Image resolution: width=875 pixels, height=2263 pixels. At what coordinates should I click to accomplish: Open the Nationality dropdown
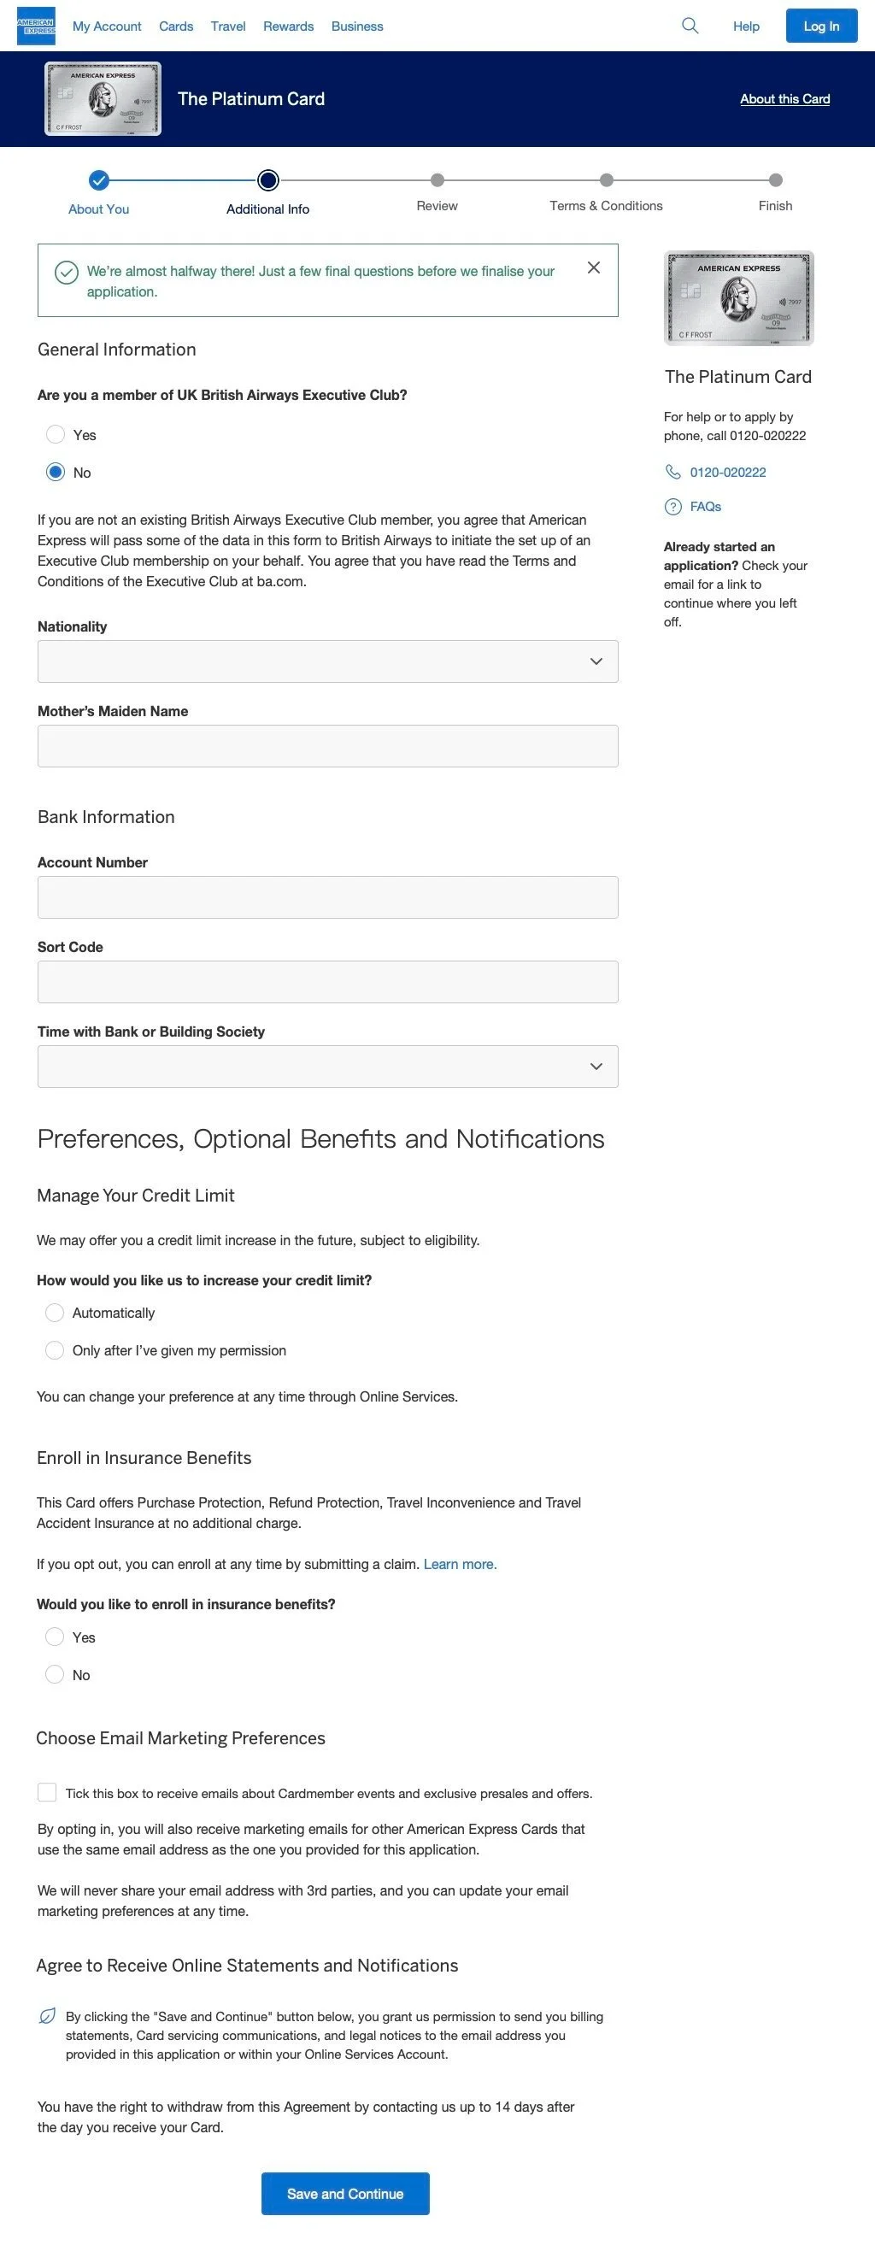[x=327, y=661]
